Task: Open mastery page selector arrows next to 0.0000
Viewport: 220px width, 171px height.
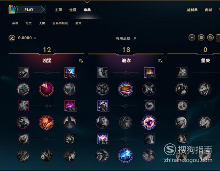Action: pyautogui.click(x=35, y=38)
